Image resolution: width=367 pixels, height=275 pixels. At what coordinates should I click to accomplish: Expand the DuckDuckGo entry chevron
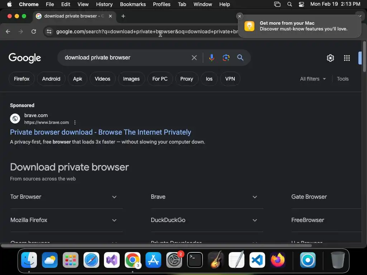click(x=255, y=220)
